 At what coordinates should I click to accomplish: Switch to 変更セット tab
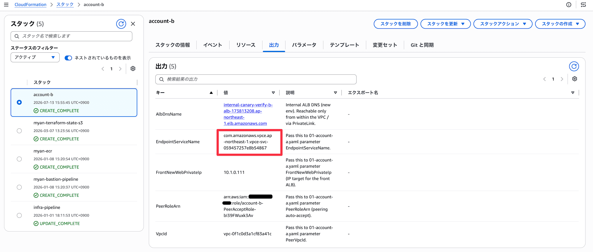[385, 45]
